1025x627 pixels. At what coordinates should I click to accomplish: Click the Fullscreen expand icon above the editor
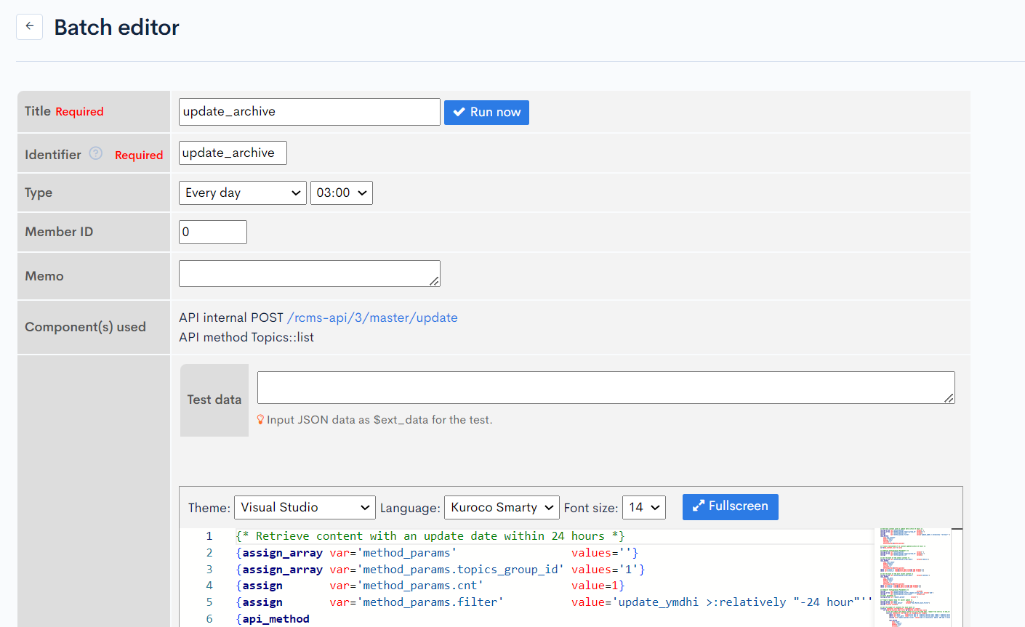click(699, 507)
